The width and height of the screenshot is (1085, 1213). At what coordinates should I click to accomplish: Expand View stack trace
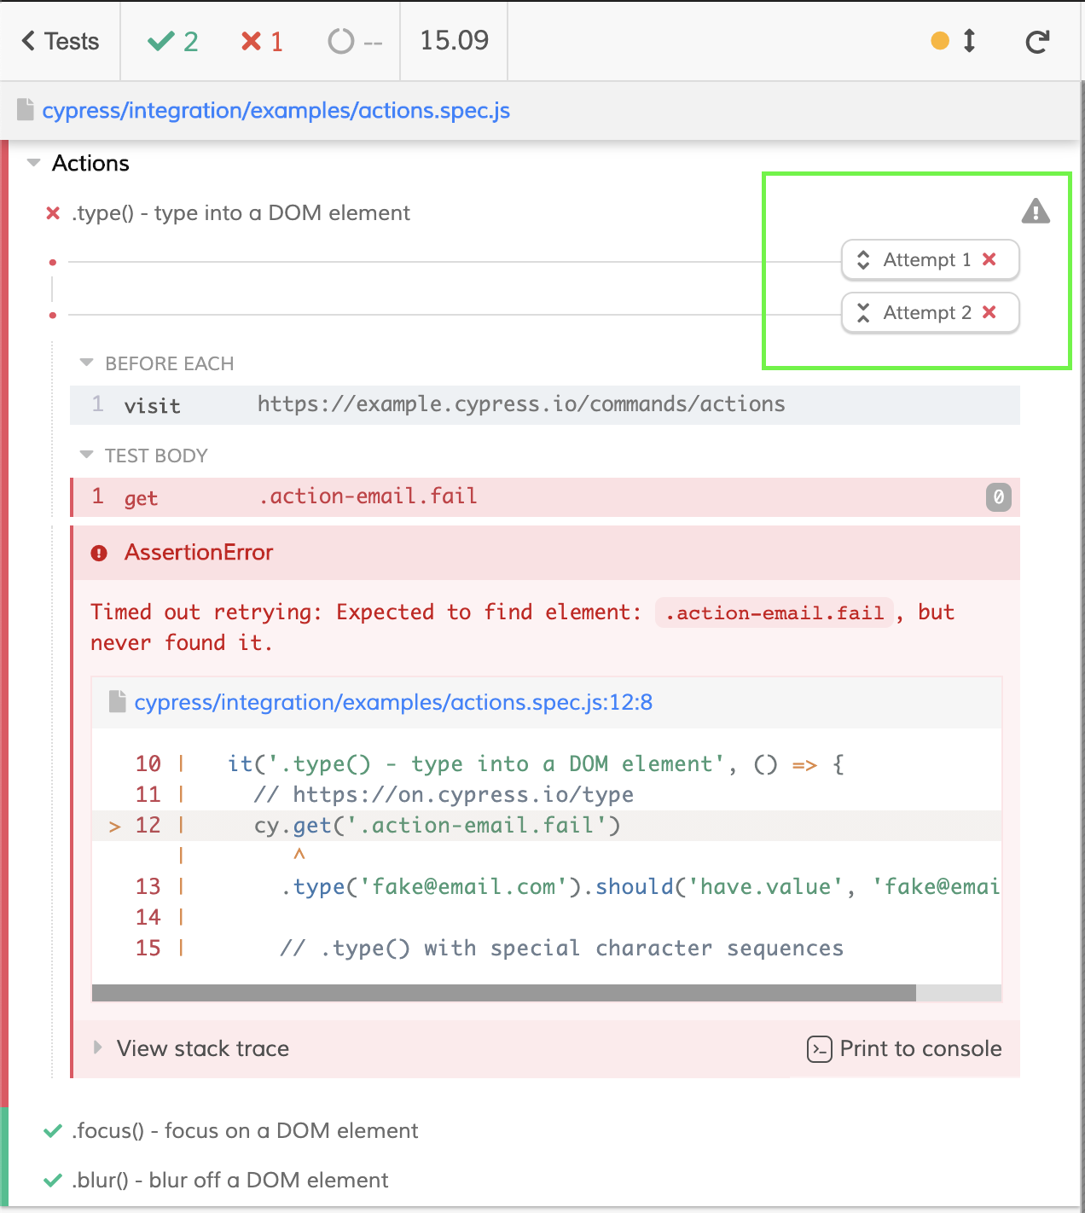point(192,1048)
